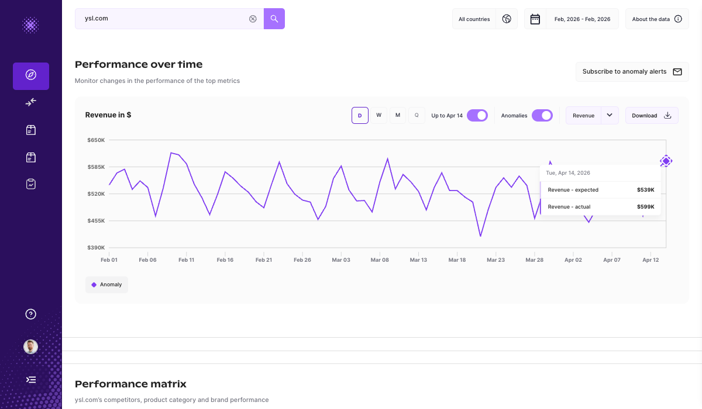Clear the ysl.com search field using the x
The height and width of the screenshot is (409, 702).
tap(253, 18)
